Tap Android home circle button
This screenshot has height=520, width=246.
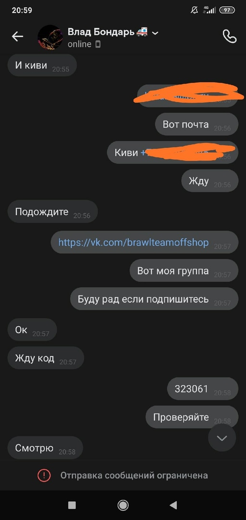point(123,505)
